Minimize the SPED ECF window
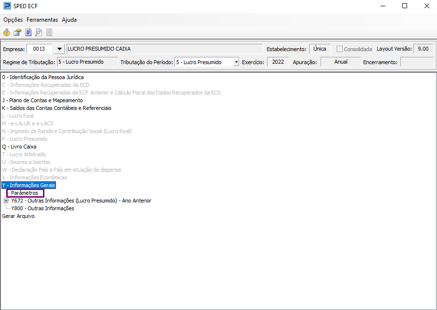Image resolution: width=437 pixels, height=310 pixels. (383, 6)
